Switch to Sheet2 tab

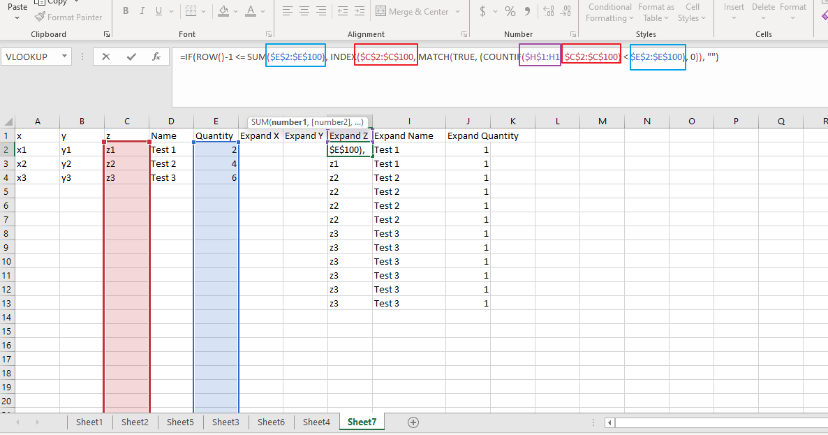point(135,422)
